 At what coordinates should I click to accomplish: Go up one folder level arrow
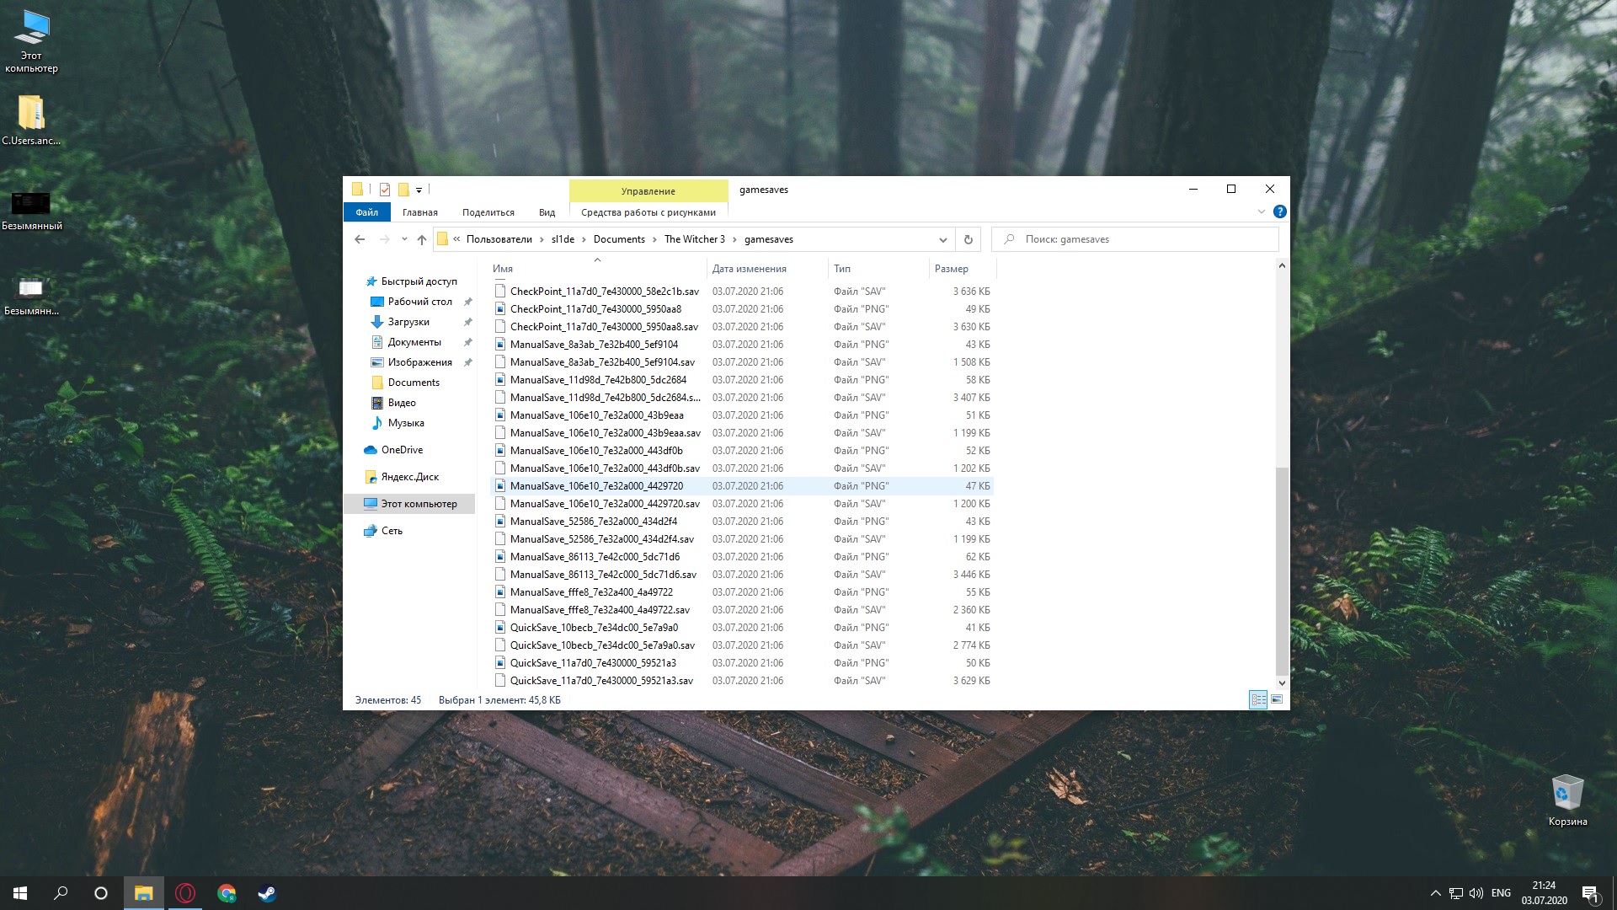[422, 239]
